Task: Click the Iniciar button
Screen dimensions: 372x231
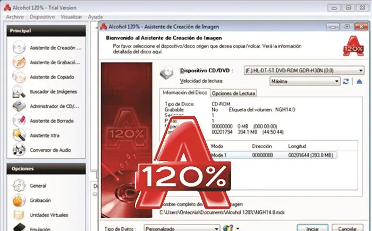Action: pyautogui.click(x=312, y=228)
